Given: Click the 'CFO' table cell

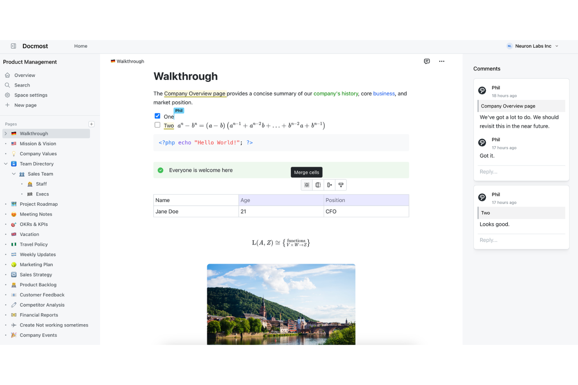Looking at the screenshot, I should pos(366,211).
